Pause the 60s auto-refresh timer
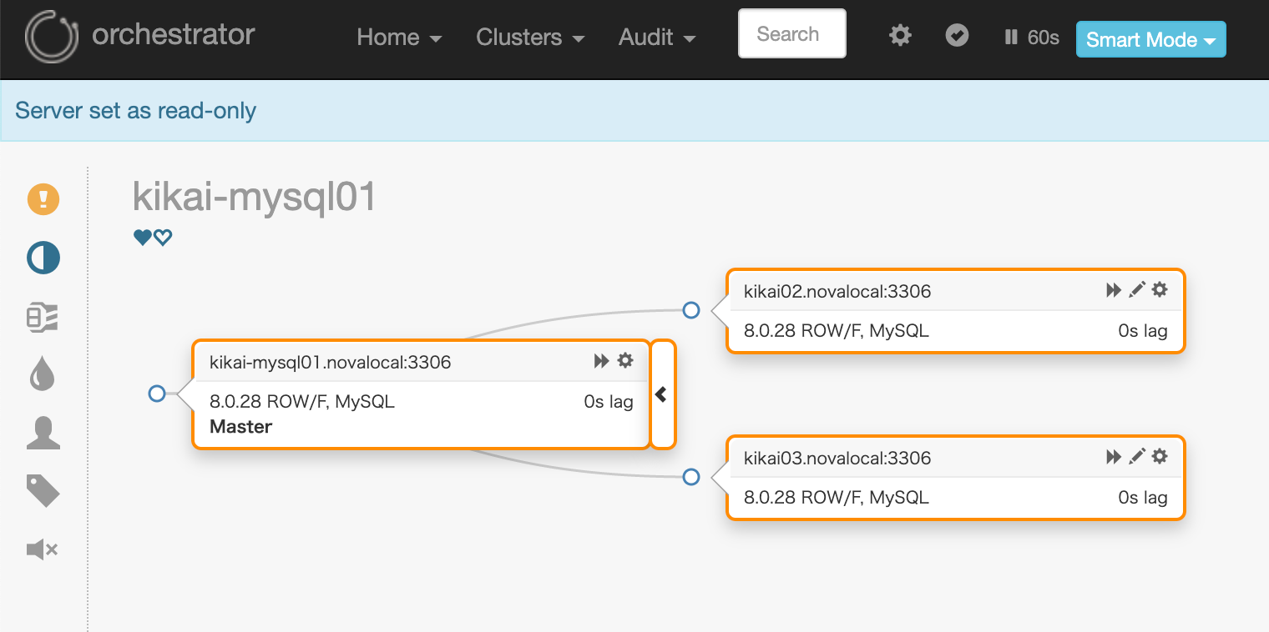 (1031, 38)
